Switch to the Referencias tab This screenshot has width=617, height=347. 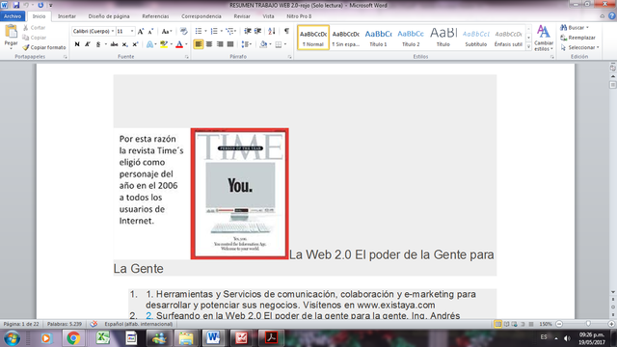155,16
